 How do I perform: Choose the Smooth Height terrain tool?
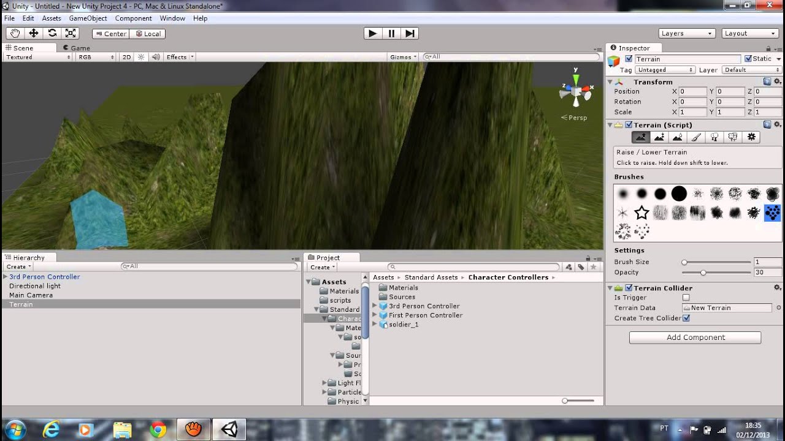coord(678,138)
